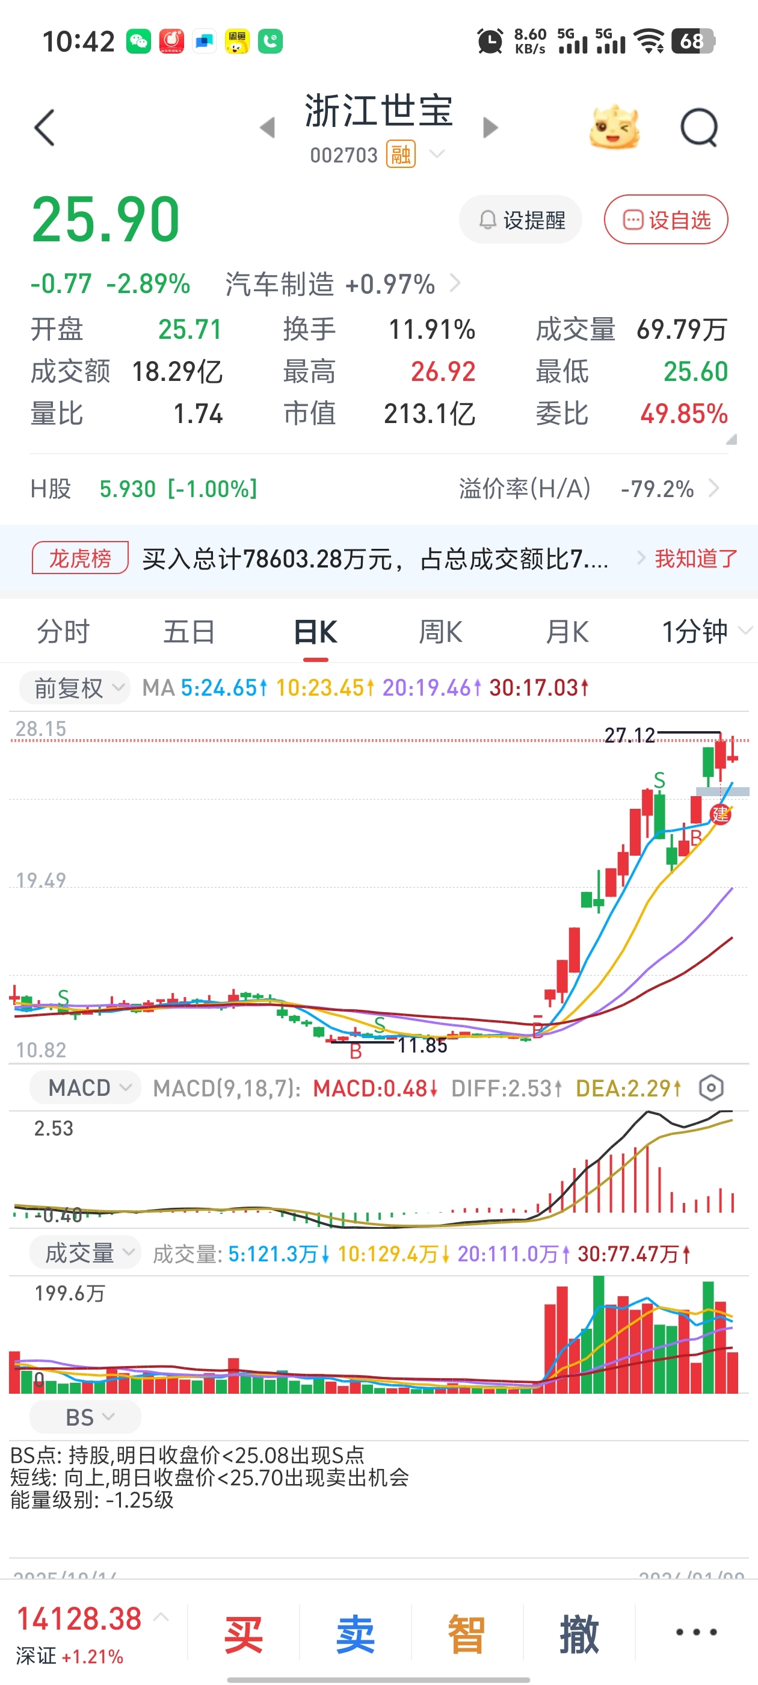Open the 1分钟 period dropdown
758x1685 pixels.
(x=706, y=632)
